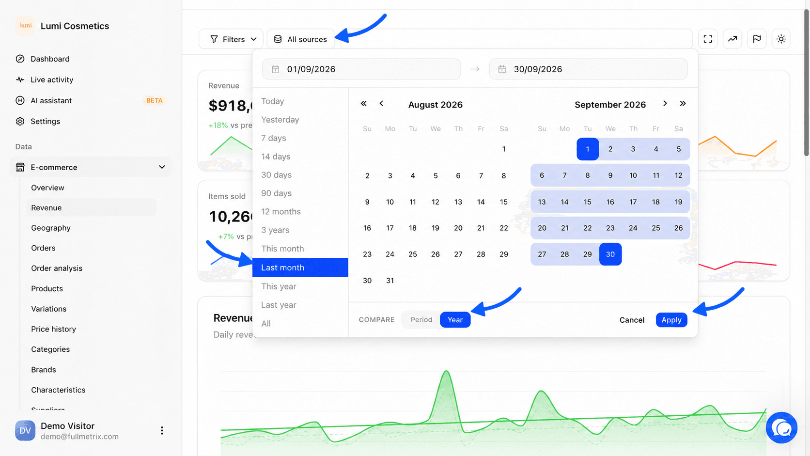Go to previous year double-arrow
The width and height of the screenshot is (810, 456).
click(363, 104)
